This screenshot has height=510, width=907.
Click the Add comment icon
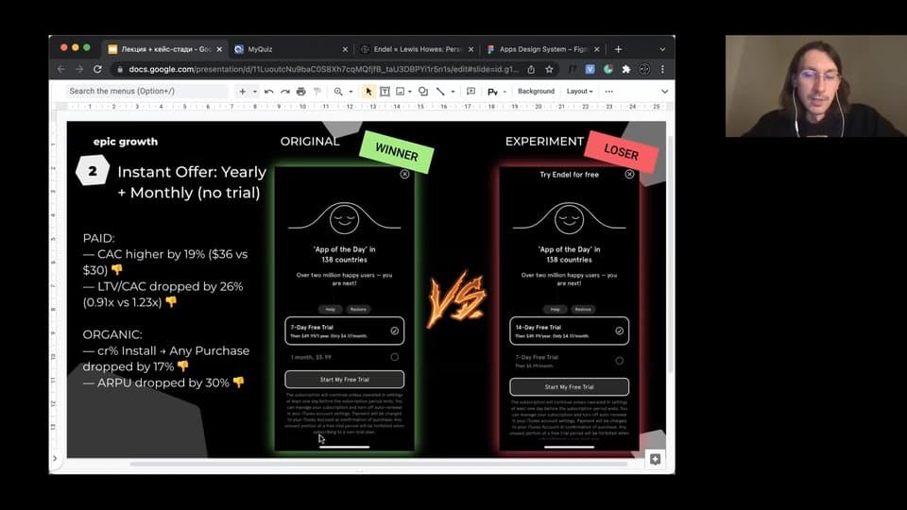click(x=471, y=92)
